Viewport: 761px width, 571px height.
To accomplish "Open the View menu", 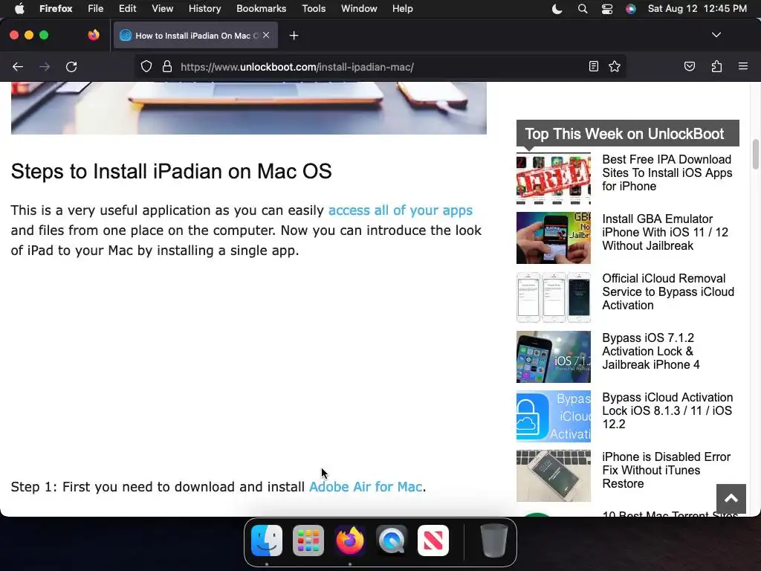I will click(162, 9).
